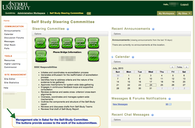Select July 1 in calendar
The height and width of the screenshot is (128, 195).
pyautogui.click(x=129, y=75)
